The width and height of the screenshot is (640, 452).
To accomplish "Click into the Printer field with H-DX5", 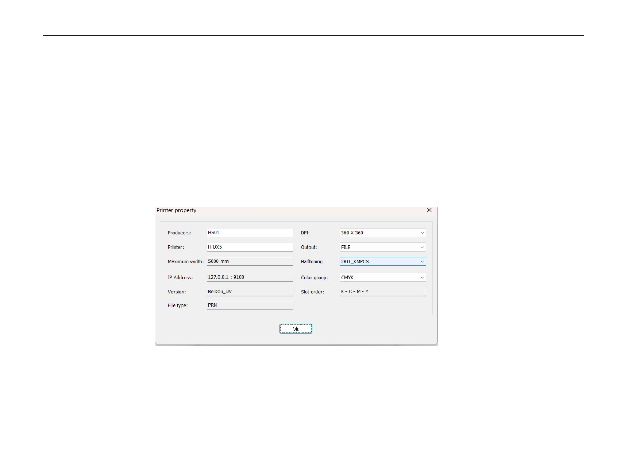I will coord(250,247).
